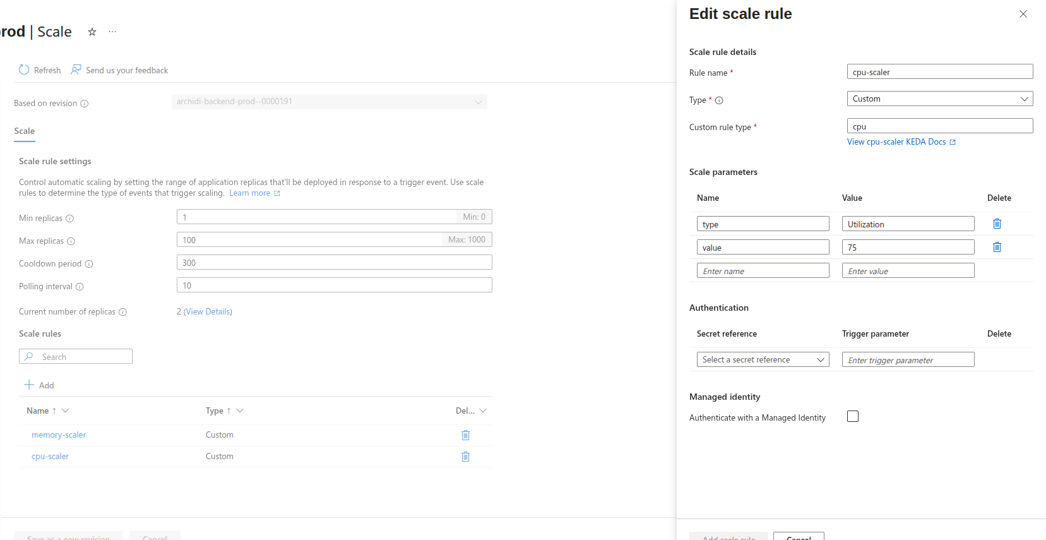The image size is (1046, 540).
Task: Click the info icon beside Type label
Action: [719, 100]
